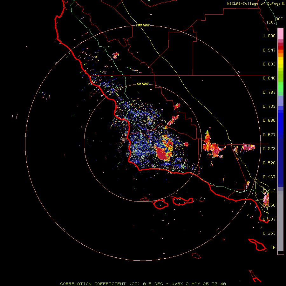This screenshot has width=286, height=286.
Task: Click the 0.787 scale value
Action: pyautogui.click(x=269, y=92)
